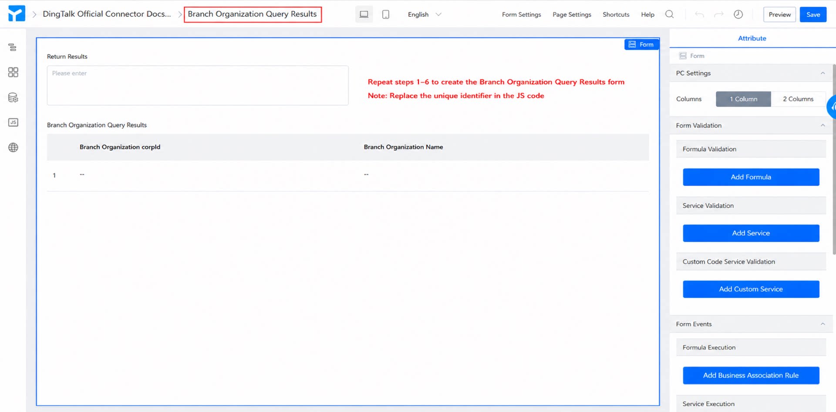Open Page Settings menu

tap(572, 14)
